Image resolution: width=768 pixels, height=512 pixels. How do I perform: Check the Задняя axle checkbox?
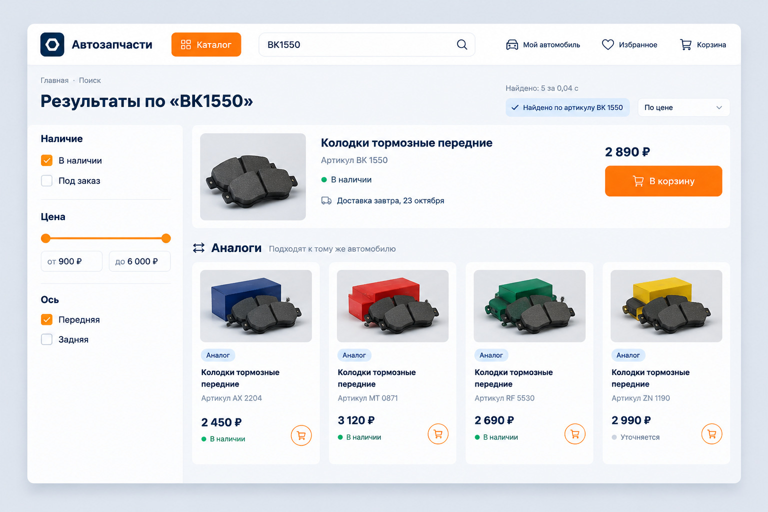click(46, 339)
